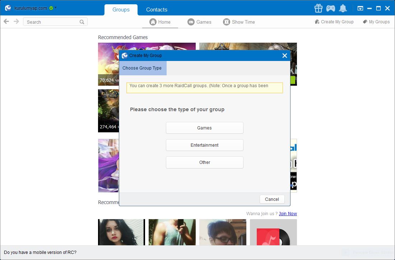Viewport: 395px width, 260px height.
Task: Go back with the left arrow
Action: (6, 22)
